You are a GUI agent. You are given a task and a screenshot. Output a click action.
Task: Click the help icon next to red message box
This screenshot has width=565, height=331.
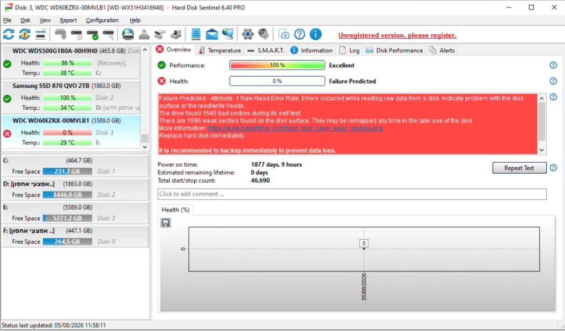pos(553,97)
